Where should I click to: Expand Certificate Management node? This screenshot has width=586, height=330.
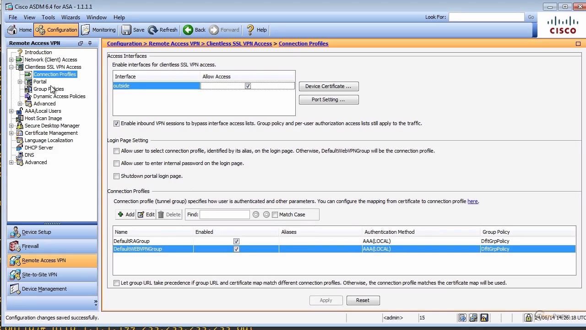pyautogui.click(x=11, y=133)
